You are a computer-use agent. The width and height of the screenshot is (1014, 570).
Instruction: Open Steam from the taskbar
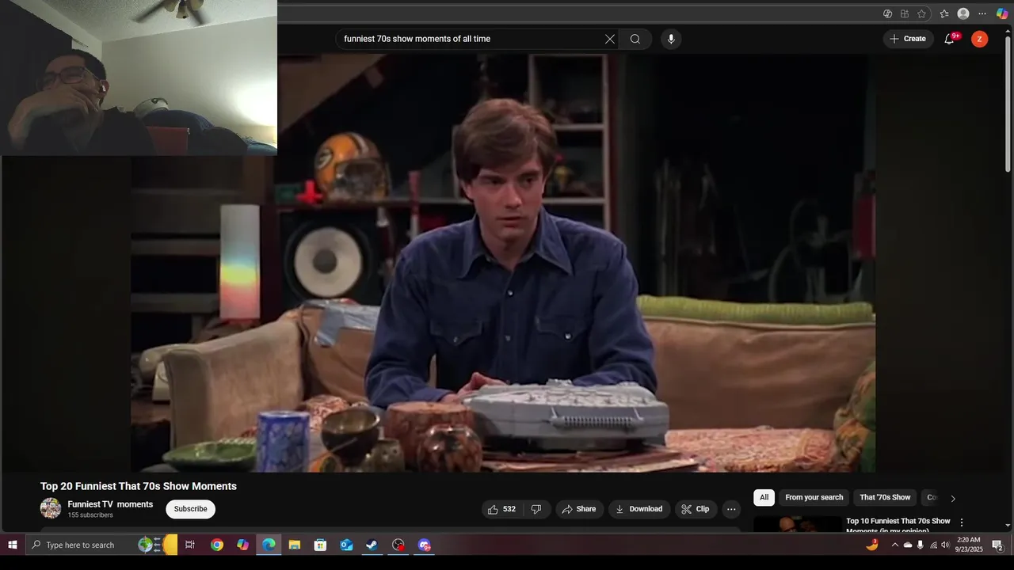point(372,545)
